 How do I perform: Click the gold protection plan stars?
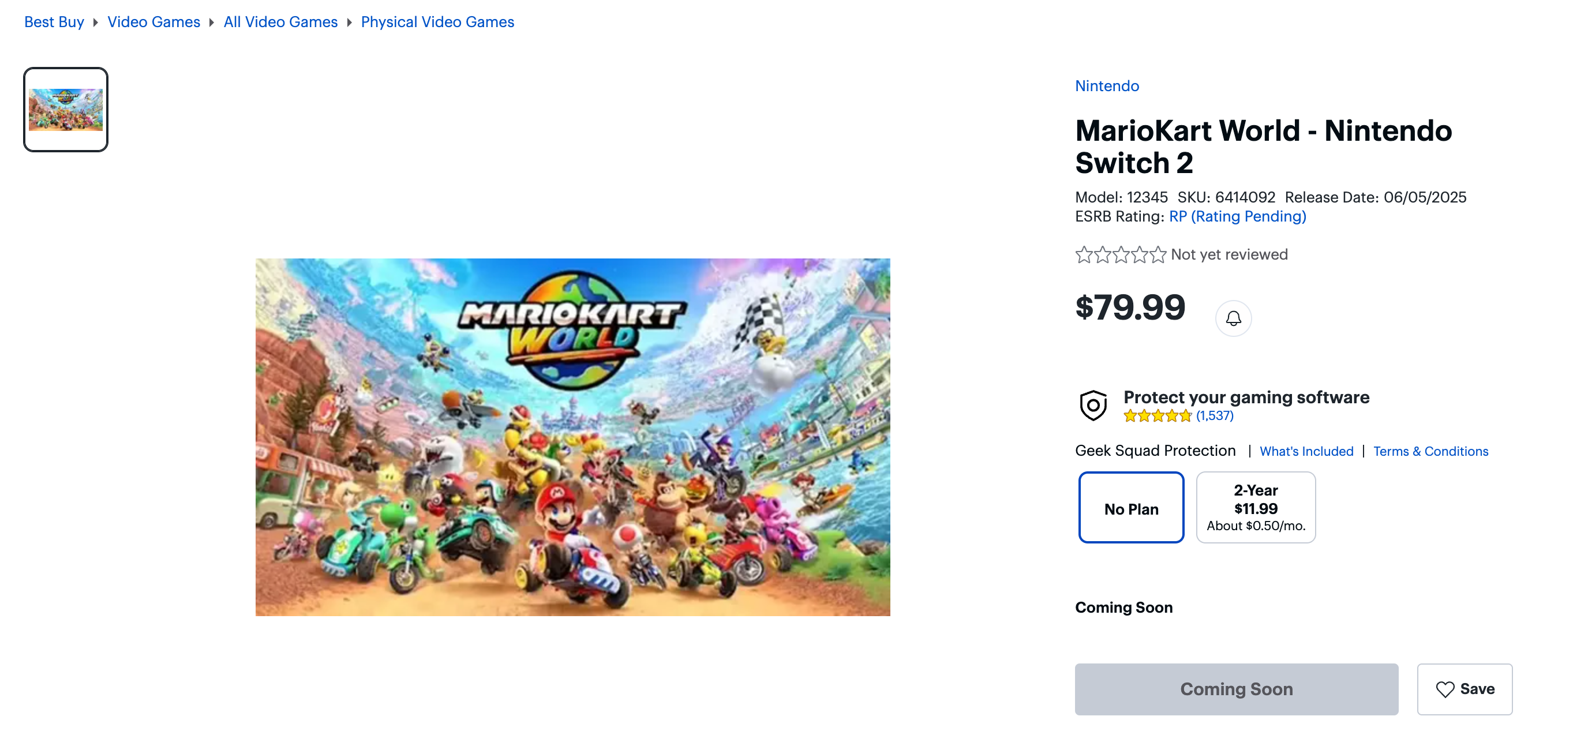(x=1157, y=417)
